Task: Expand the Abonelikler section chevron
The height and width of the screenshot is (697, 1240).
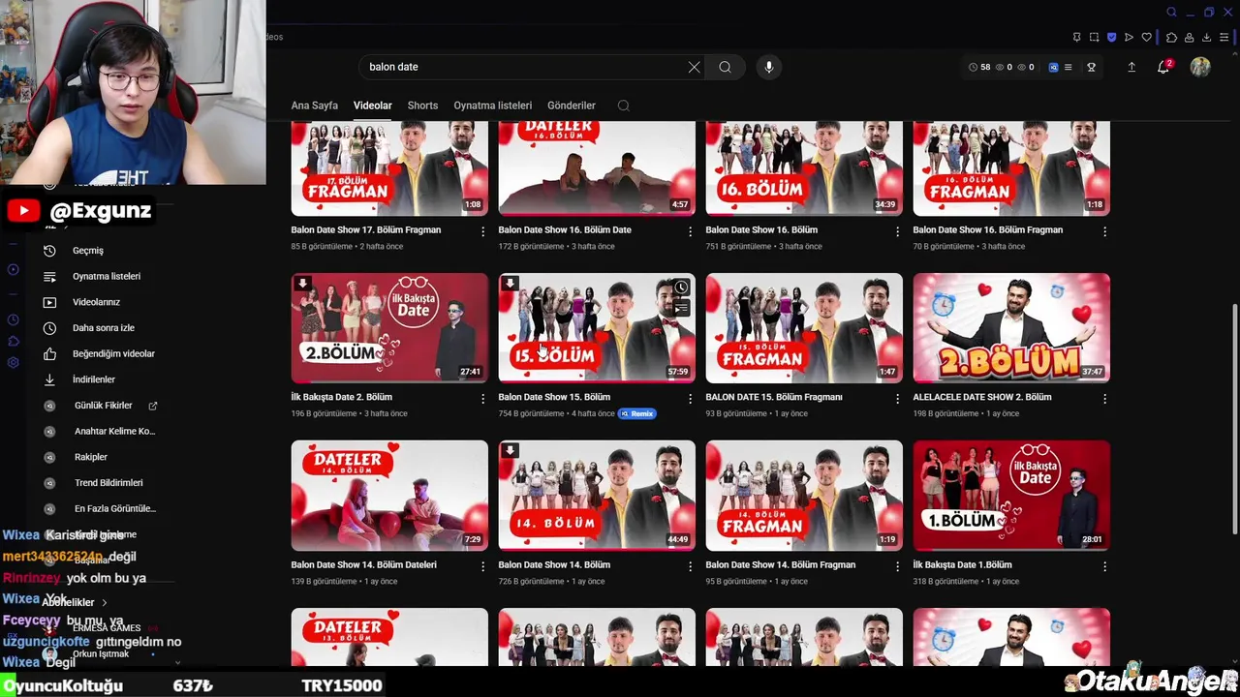Action: click(104, 602)
